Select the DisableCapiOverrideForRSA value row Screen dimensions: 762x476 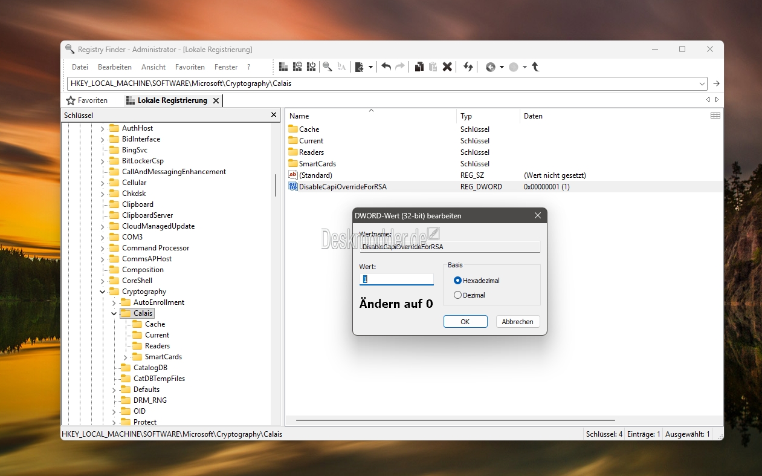(x=343, y=187)
